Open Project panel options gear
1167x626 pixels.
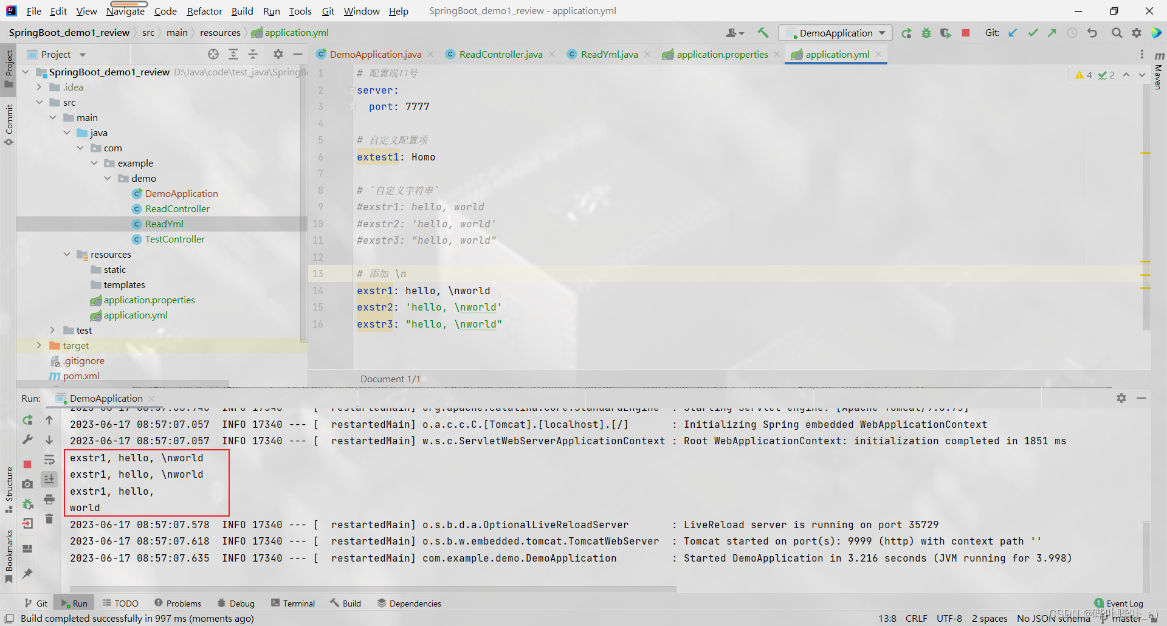pos(278,54)
